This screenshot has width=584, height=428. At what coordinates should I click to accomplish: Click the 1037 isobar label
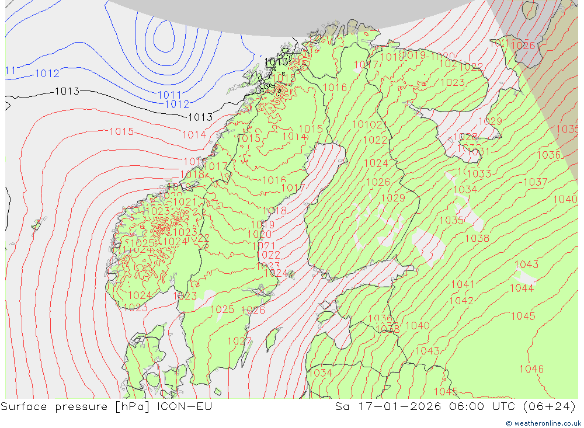point(535,182)
